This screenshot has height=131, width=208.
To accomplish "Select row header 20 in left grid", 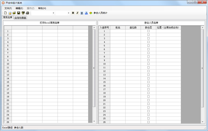I will [8, 101].
